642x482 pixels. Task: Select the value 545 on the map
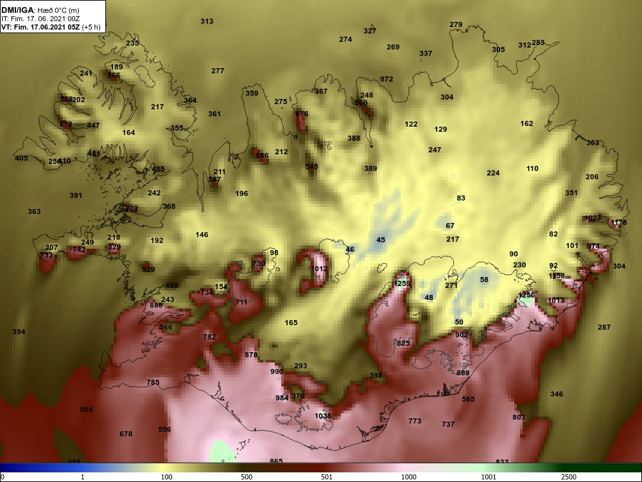tap(311, 166)
